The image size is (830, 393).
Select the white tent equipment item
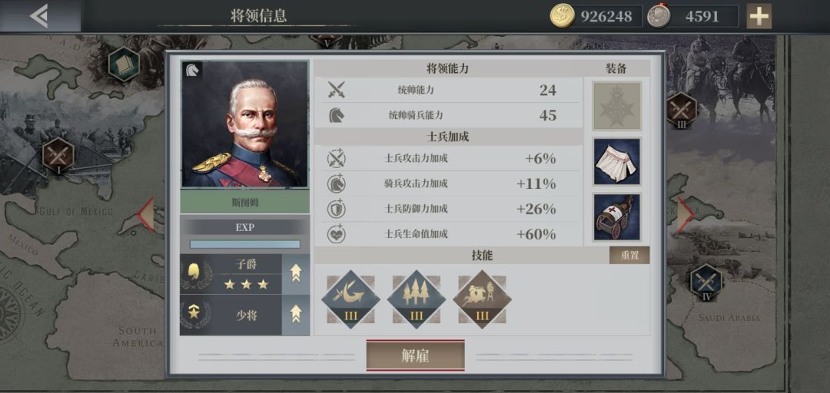(x=616, y=161)
